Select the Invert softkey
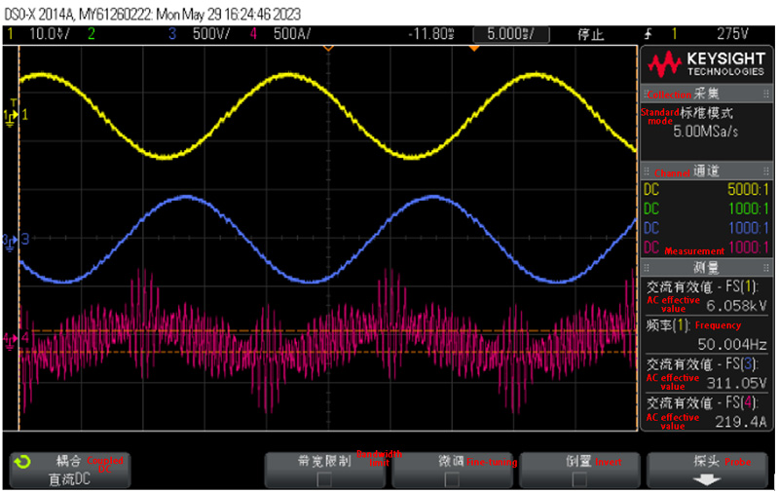Viewport: 779px width, 493px height. click(579, 471)
